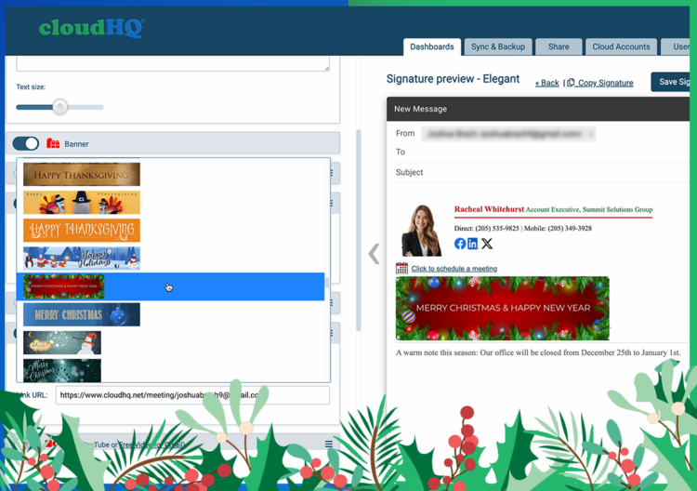Click the gift icon next to Banner

53,144
